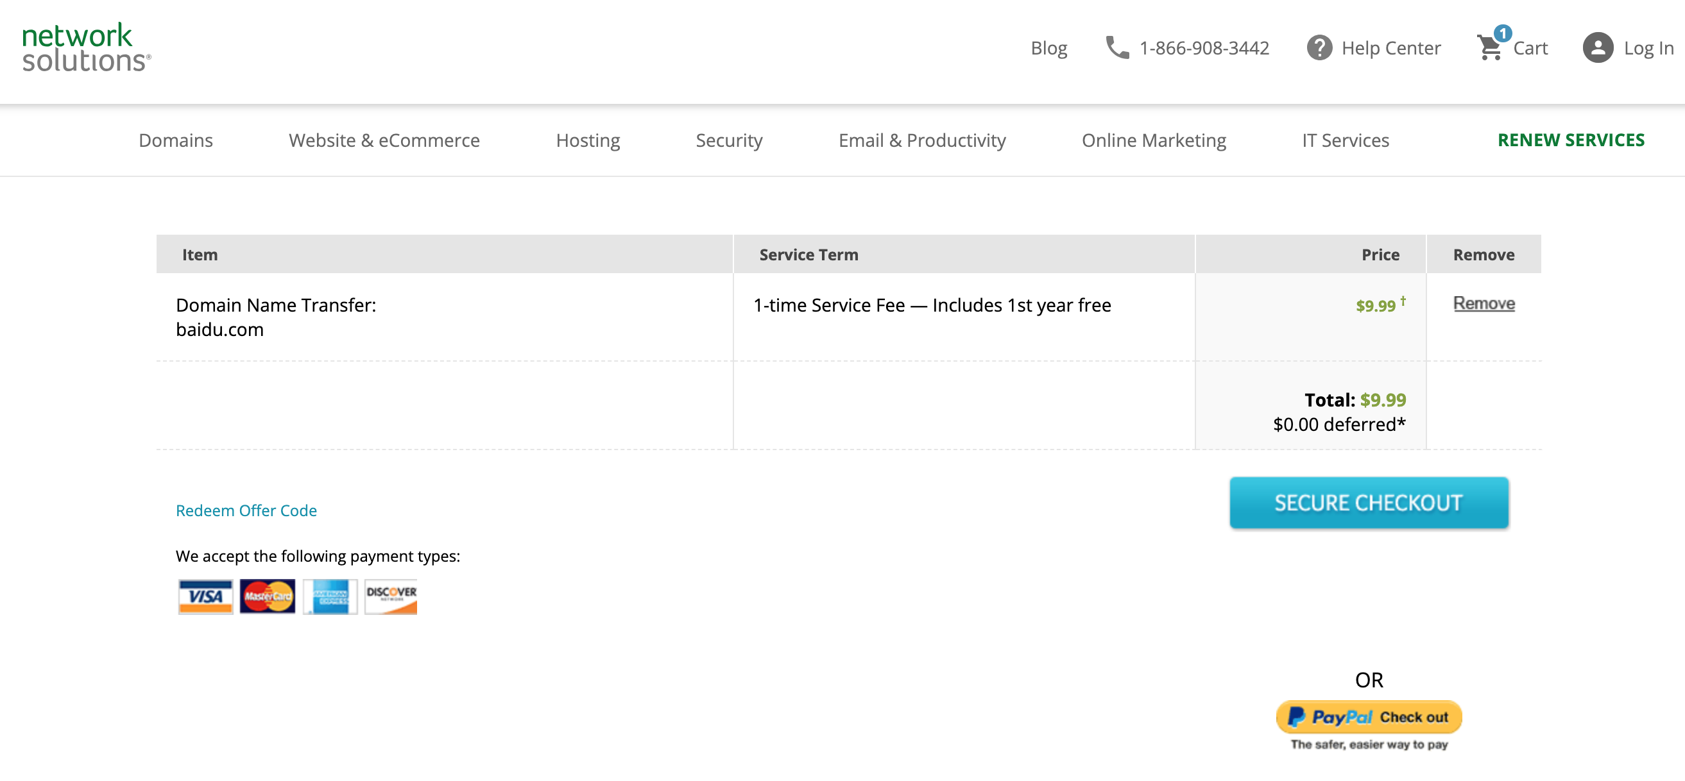
Task: Click the Discover card icon
Action: point(391,596)
